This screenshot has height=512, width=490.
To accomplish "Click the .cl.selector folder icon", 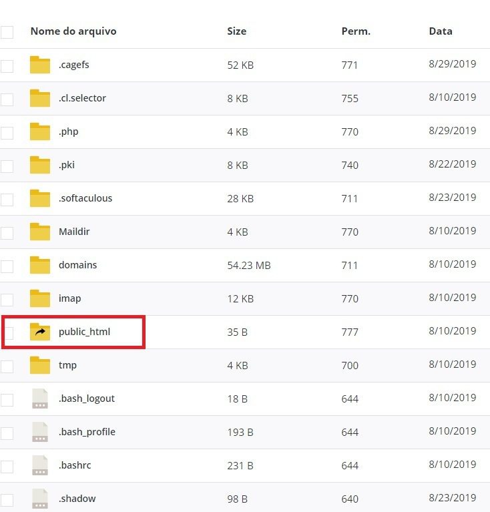I will click(40, 98).
